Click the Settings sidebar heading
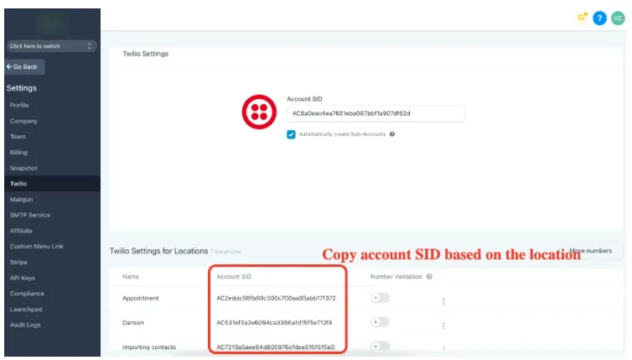632x360 pixels. pos(21,88)
